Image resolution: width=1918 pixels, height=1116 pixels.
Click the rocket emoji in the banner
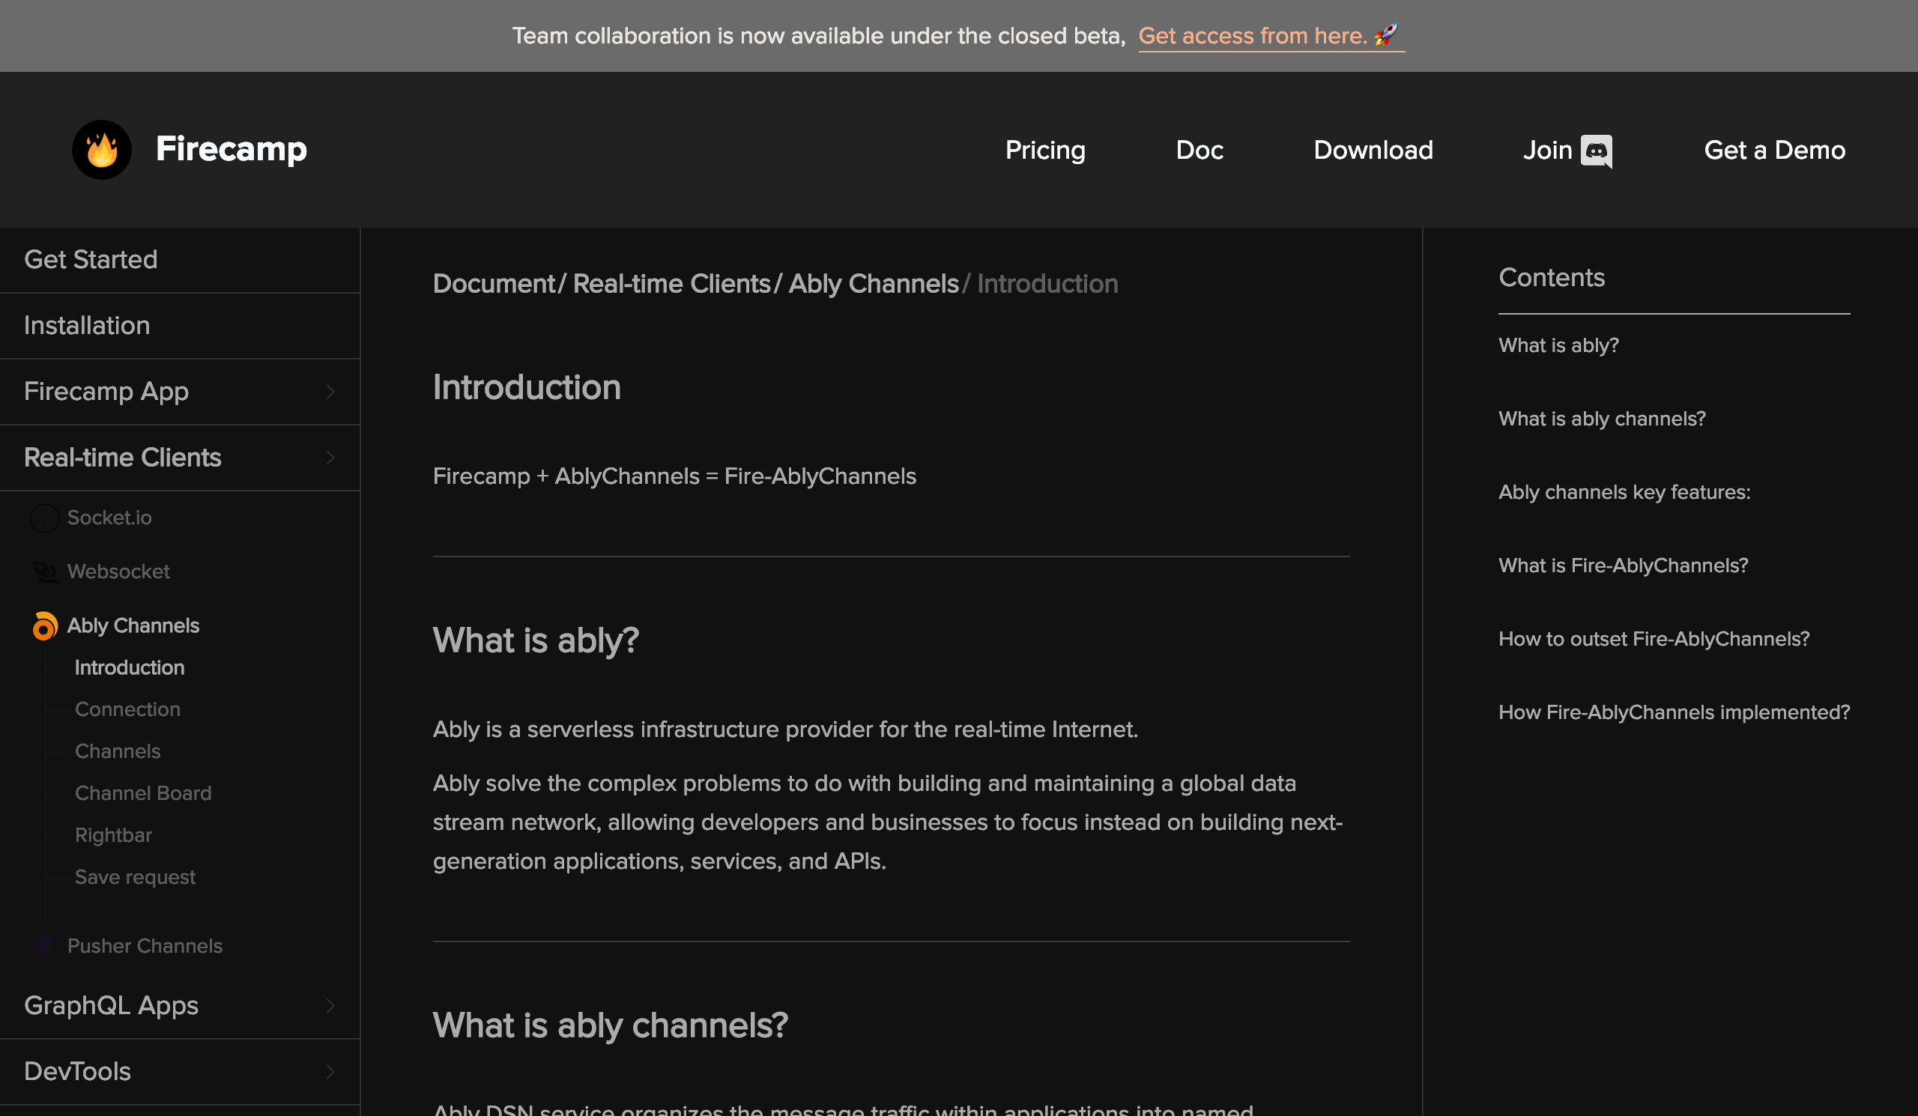point(1387,35)
